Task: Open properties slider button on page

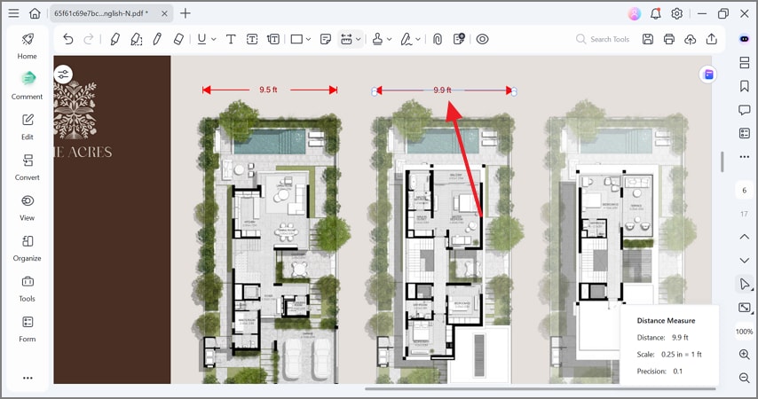Action: pyautogui.click(x=63, y=74)
